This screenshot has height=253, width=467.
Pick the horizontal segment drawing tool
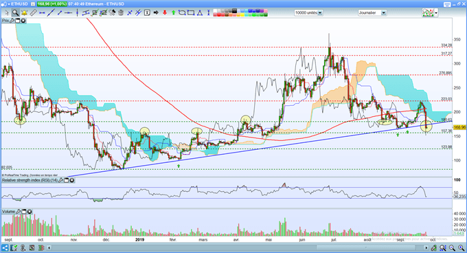click(42, 13)
